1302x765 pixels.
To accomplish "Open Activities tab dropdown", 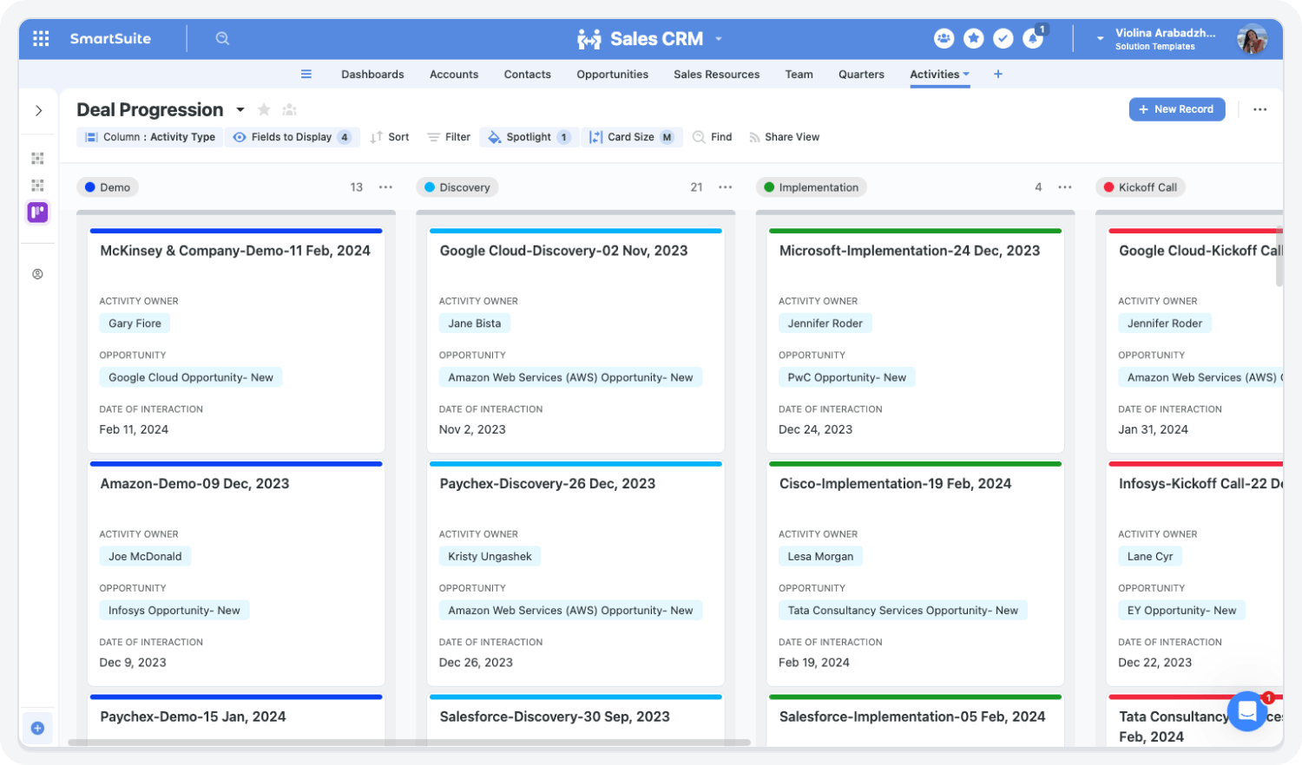I will click(966, 74).
